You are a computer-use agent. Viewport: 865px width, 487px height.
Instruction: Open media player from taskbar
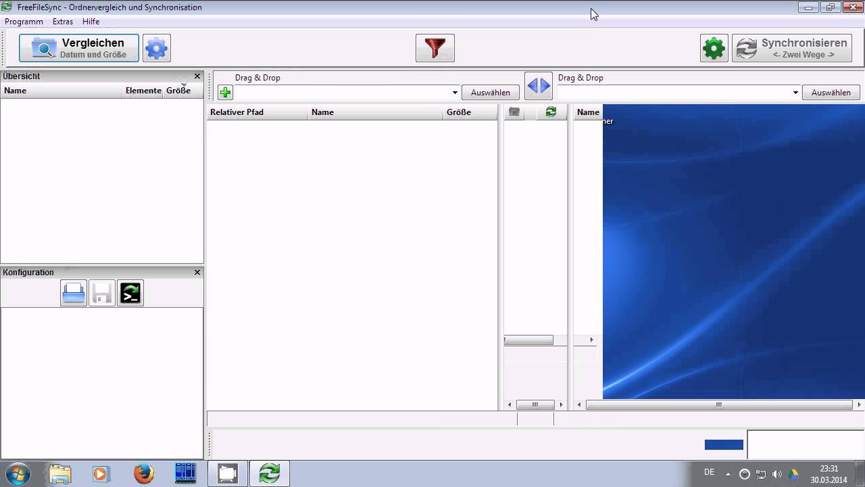(101, 473)
